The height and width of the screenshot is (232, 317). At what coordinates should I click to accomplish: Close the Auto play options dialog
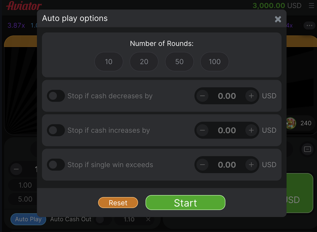click(278, 19)
